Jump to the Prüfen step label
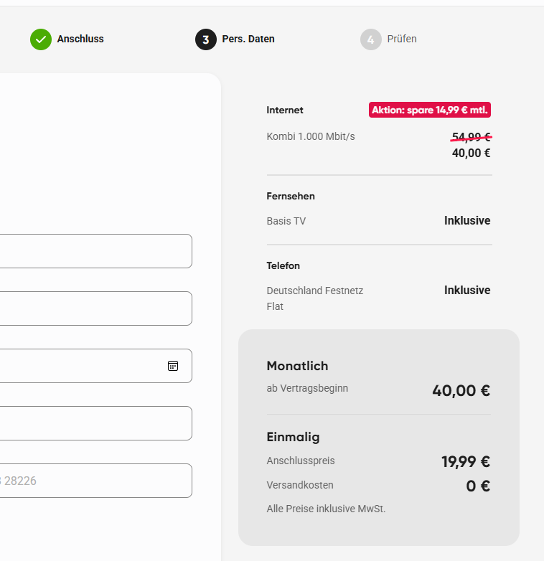The width and height of the screenshot is (544, 561). click(x=402, y=39)
